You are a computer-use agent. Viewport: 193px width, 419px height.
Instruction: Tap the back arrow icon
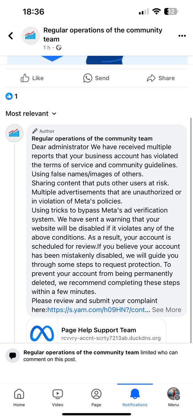point(11,36)
